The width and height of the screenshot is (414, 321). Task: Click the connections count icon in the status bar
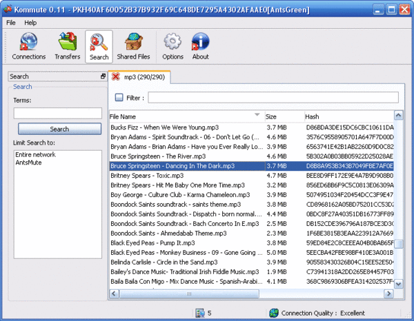click(x=200, y=313)
